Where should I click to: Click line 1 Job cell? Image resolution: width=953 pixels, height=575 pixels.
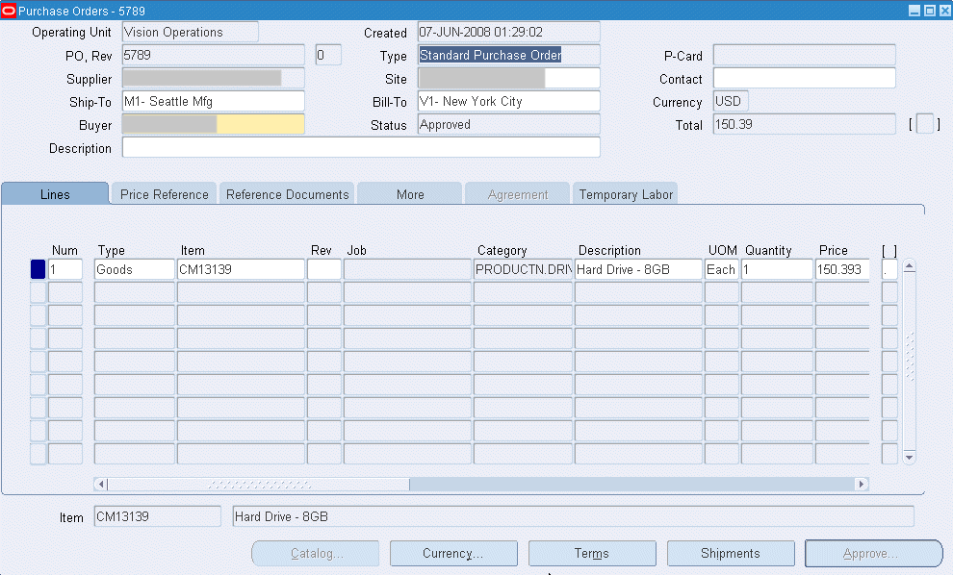(x=407, y=269)
